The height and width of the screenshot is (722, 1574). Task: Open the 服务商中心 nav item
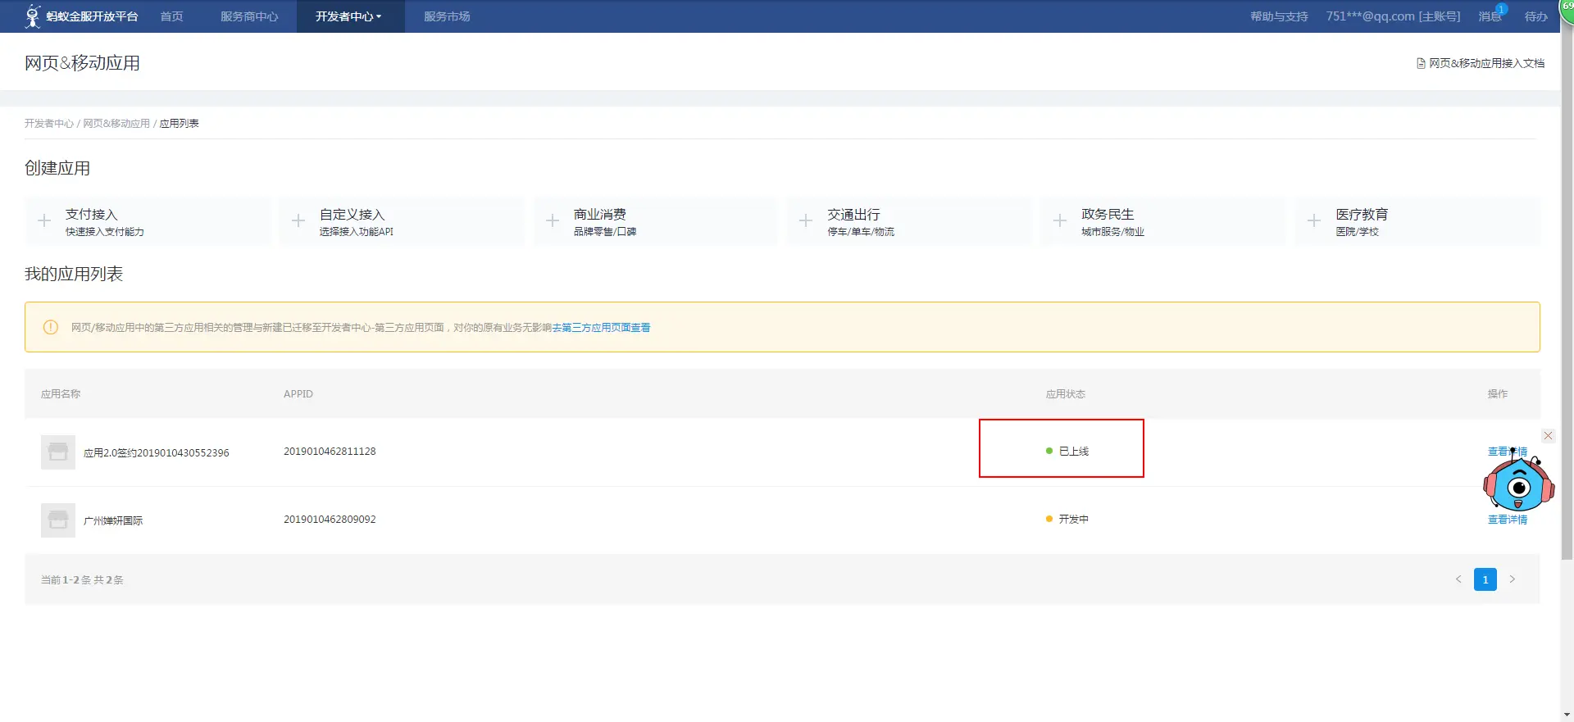click(x=249, y=16)
